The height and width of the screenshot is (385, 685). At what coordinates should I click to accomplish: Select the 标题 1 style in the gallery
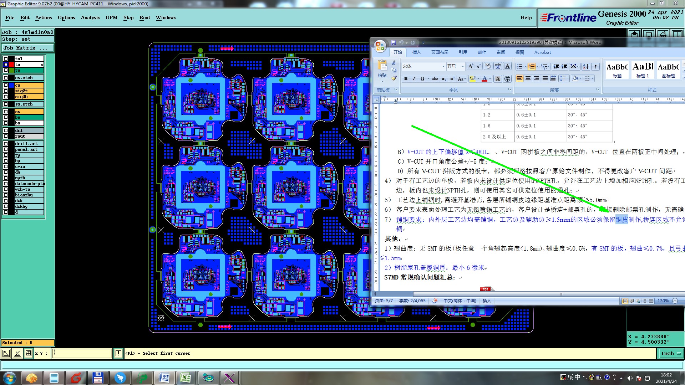click(x=643, y=70)
